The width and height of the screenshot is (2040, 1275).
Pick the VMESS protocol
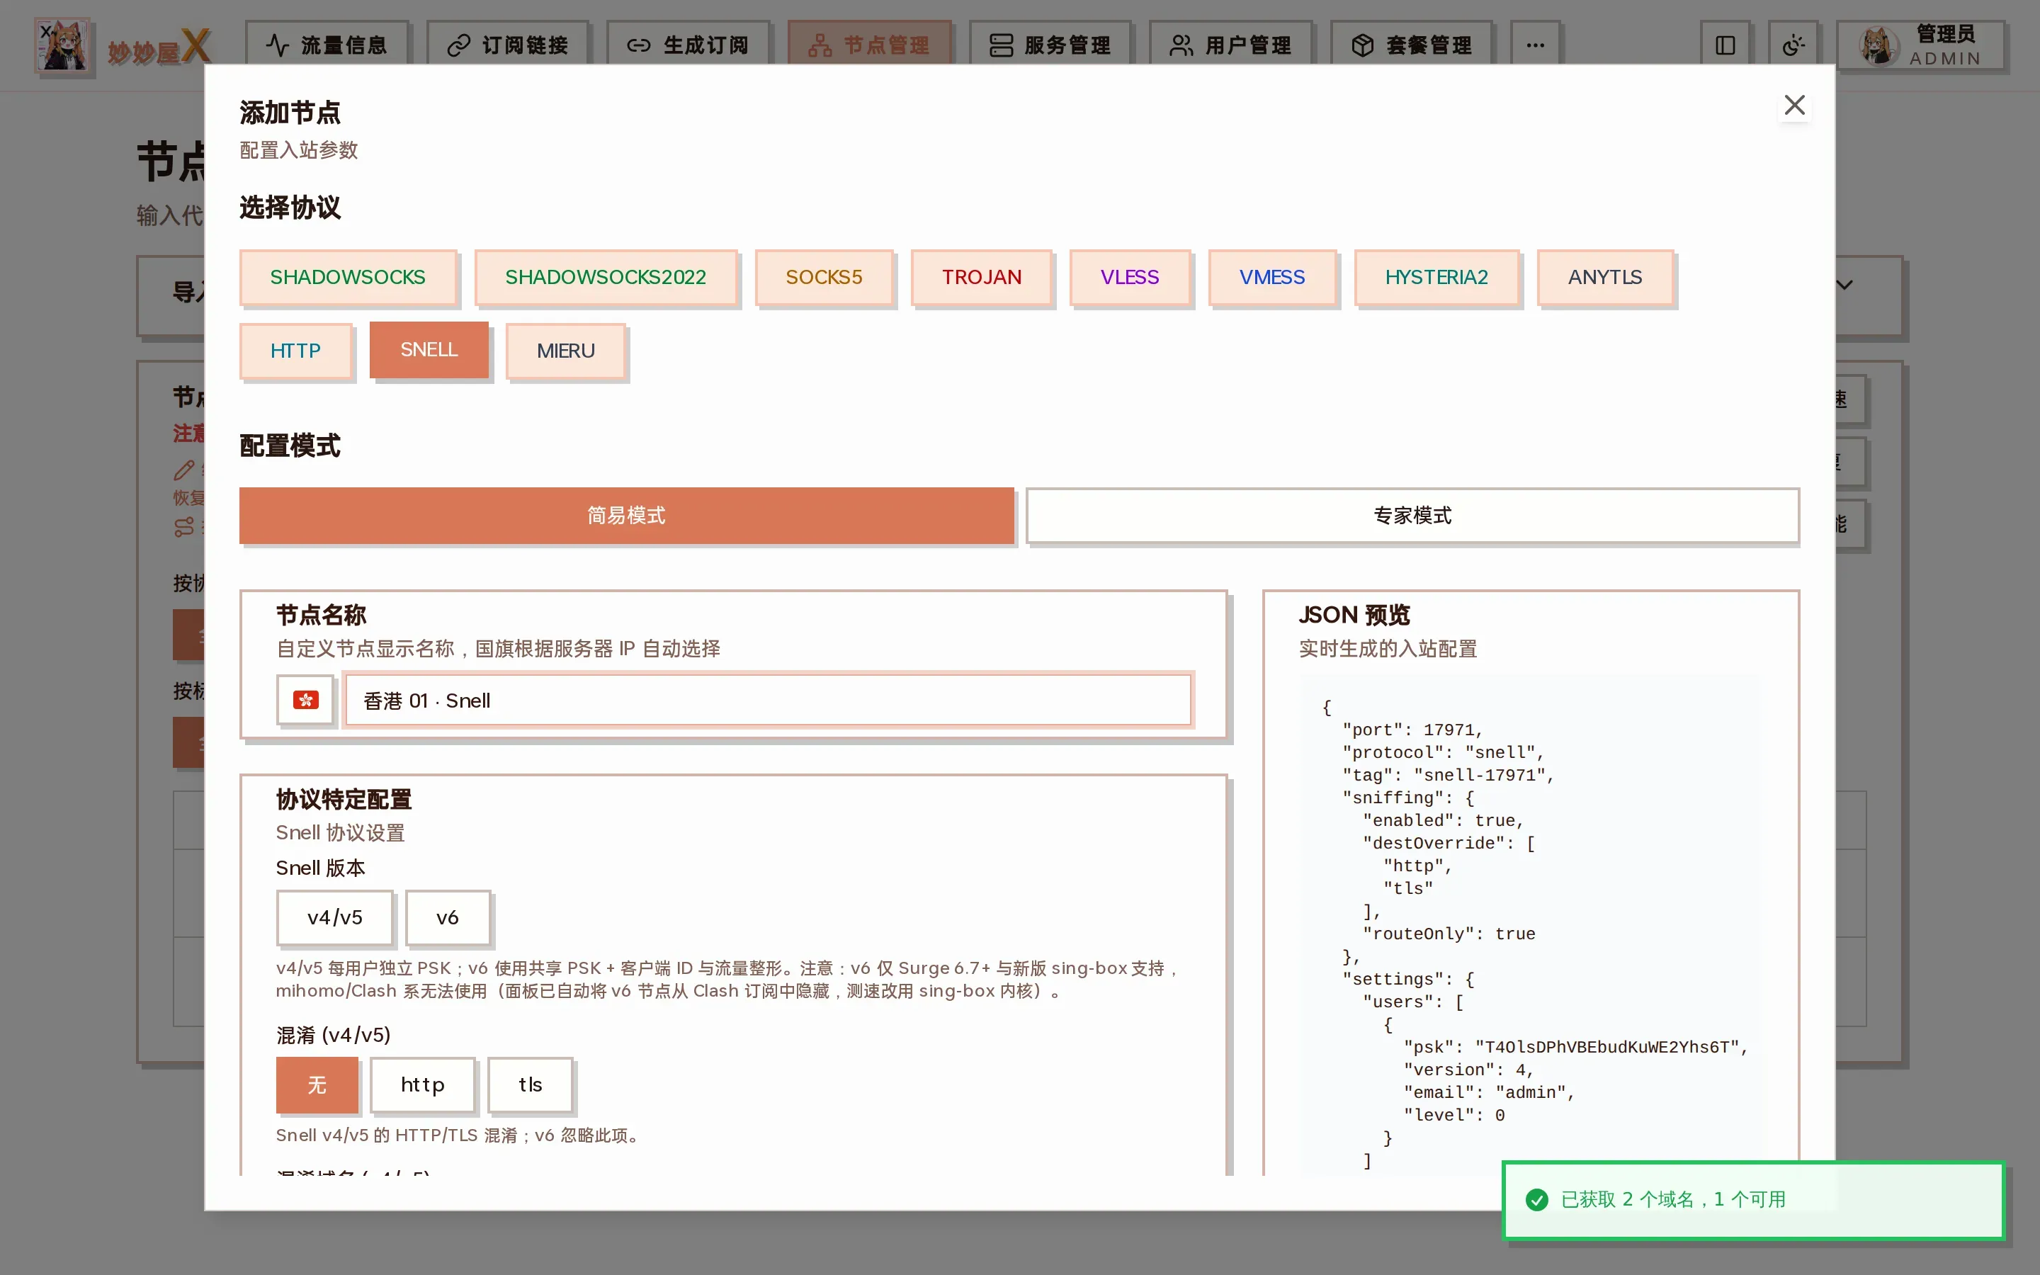coord(1271,278)
